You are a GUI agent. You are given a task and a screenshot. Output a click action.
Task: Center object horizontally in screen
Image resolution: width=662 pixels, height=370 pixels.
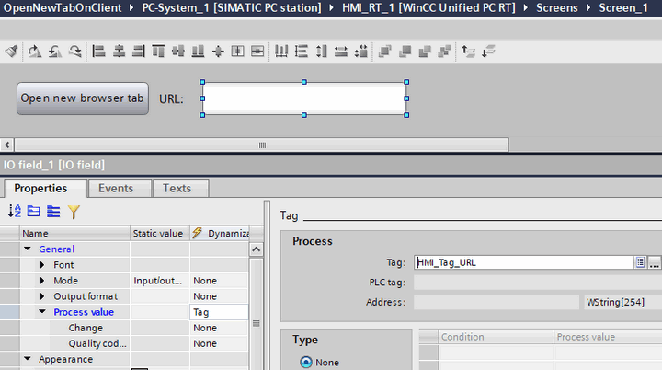click(238, 52)
